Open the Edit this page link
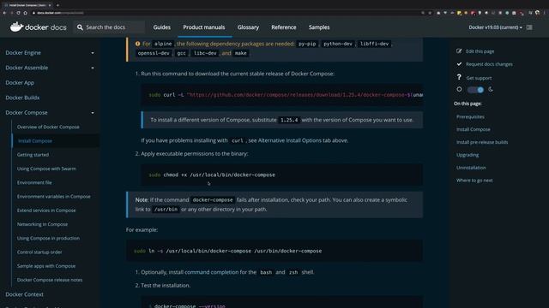This screenshot has width=549, height=308. (x=480, y=51)
